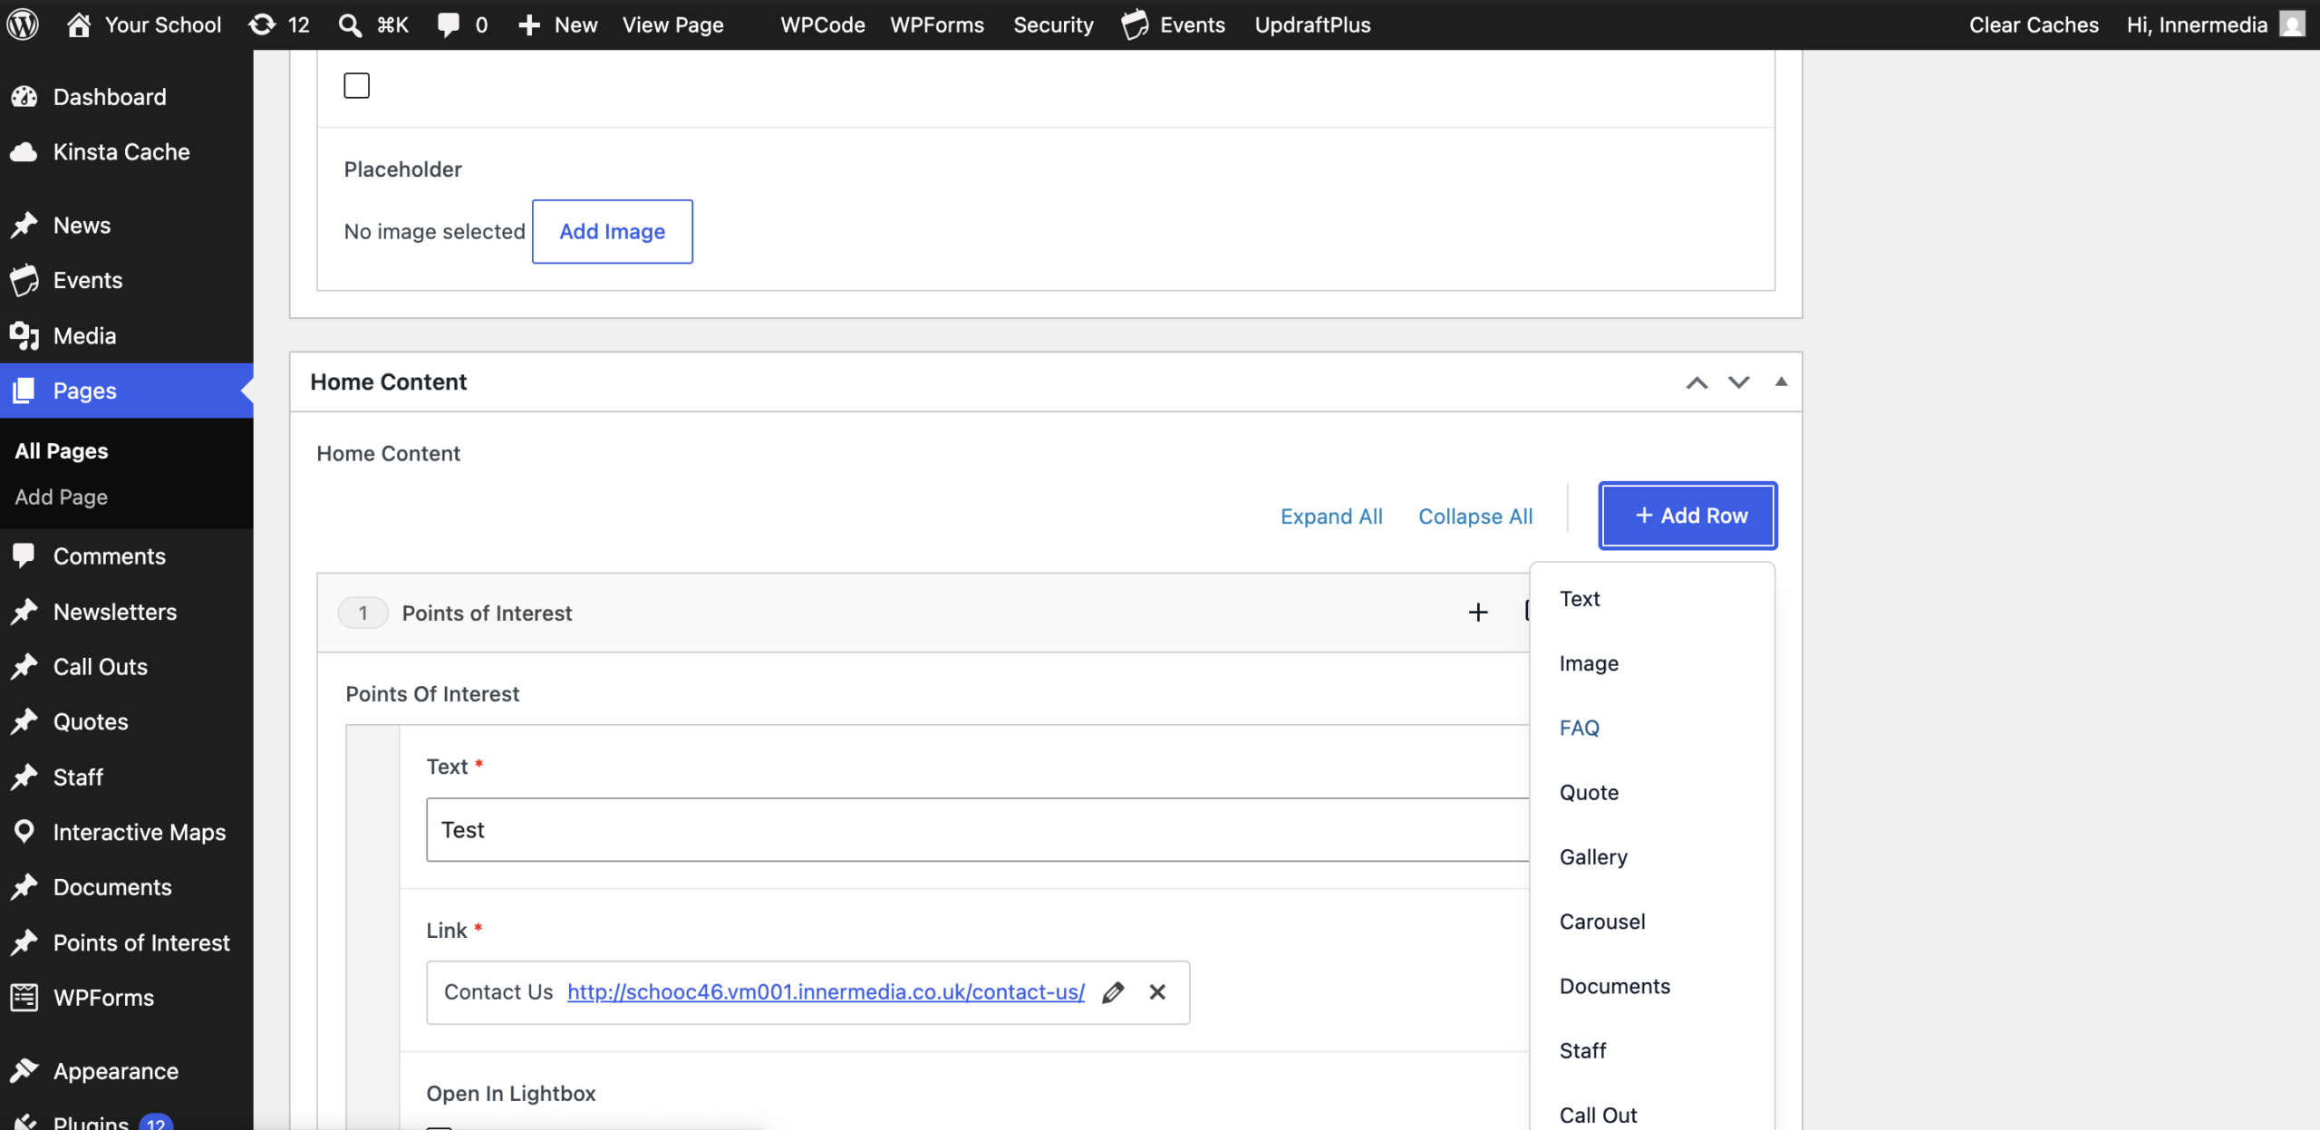The image size is (2320, 1130).
Task: Open All Pages submenu link
Action: click(61, 450)
